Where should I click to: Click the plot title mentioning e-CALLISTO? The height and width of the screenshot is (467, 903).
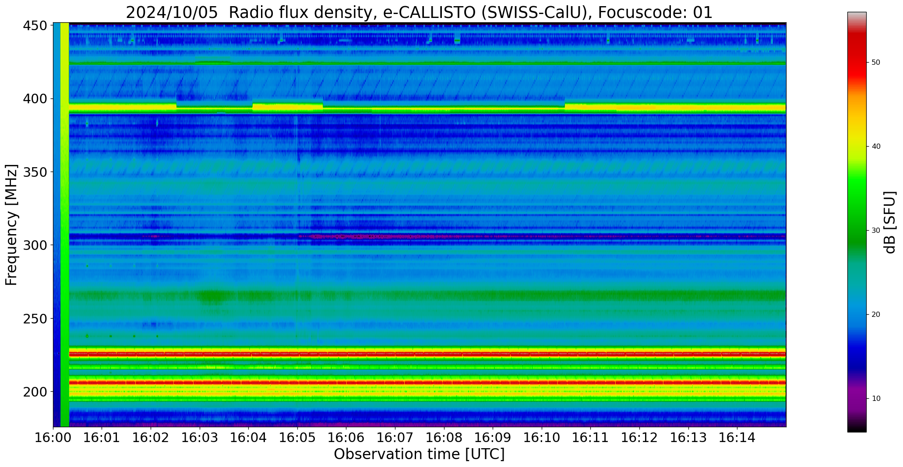pos(419,12)
